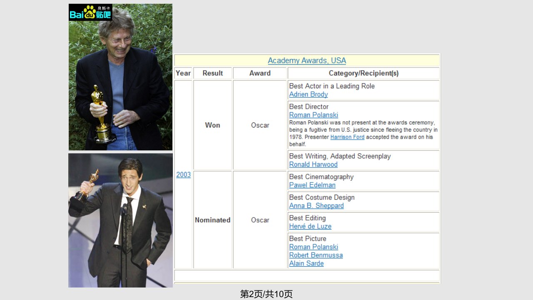
Task: Click the Award column header
Action: tap(260, 73)
